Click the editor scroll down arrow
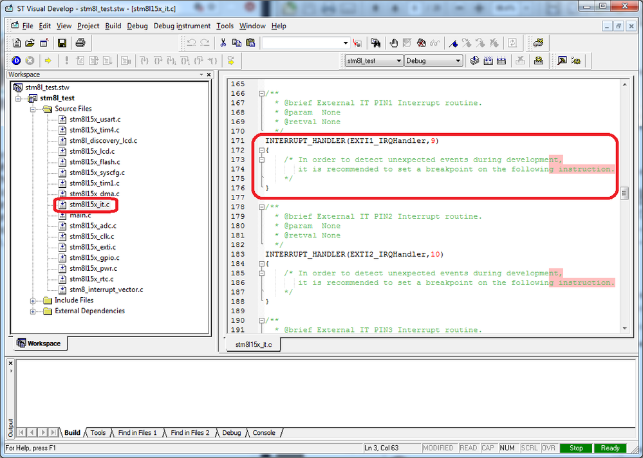 (x=624, y=328)
